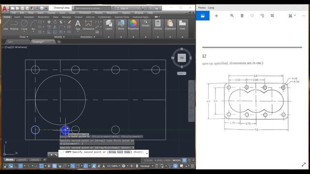Click the search keyword input field
The image size is (310, 174).
pos(93,8)
